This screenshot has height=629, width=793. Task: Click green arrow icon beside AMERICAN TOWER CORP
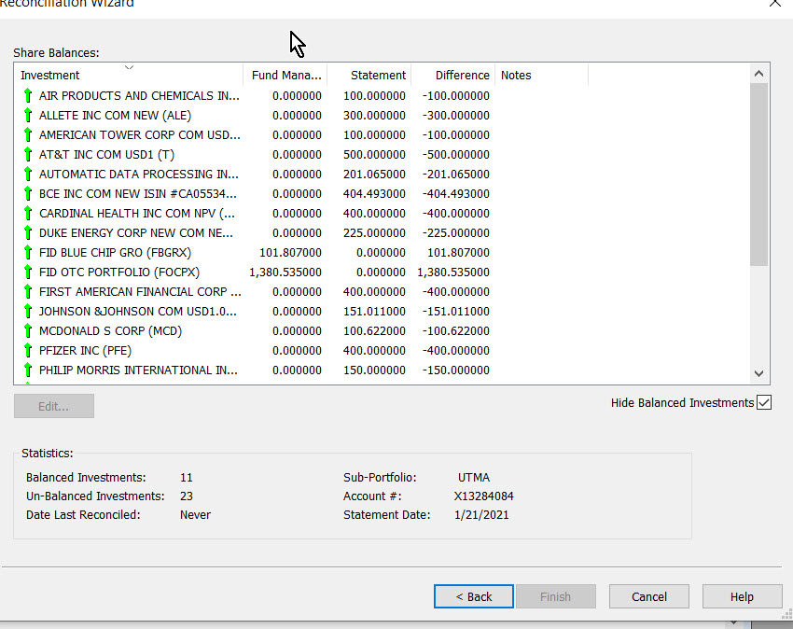tap(28, 134)
